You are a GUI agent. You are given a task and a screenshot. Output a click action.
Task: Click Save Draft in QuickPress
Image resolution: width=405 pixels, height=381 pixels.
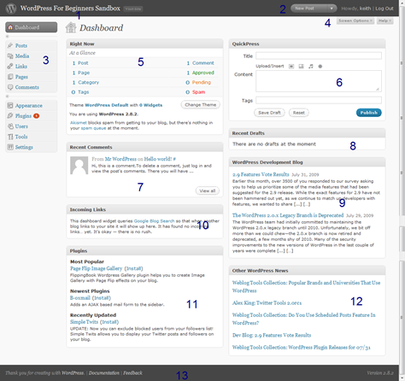tap(269, 113)
